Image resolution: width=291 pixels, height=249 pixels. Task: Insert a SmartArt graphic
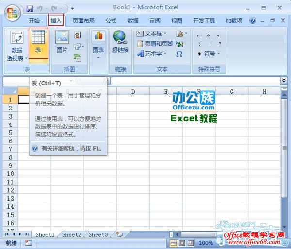click(77, 58)
